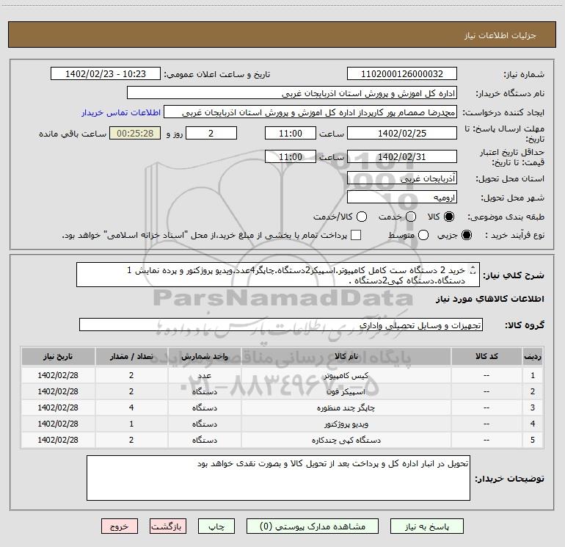Open اطلاعات تماس خریدار link
The height and width of the screenshot is (547, 565).
[x=121, y=112]
